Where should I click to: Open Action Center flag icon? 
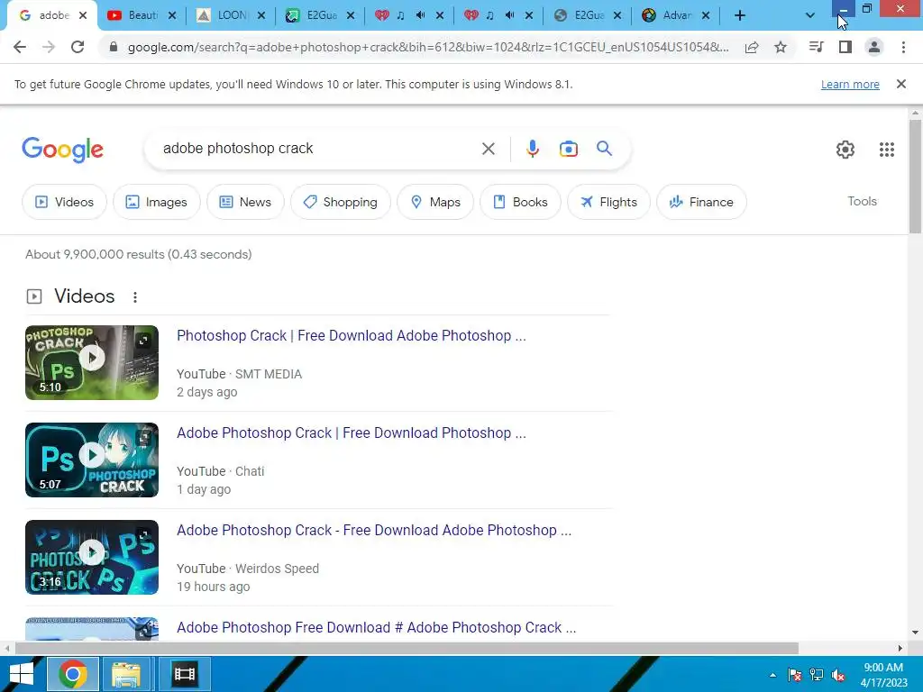[795, 675]
